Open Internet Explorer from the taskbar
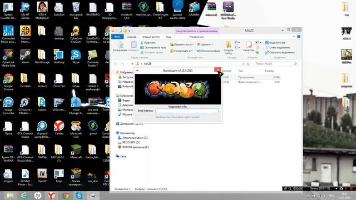Image resolution: width=356 pixels, height=200 pixels. coord(23,196)
